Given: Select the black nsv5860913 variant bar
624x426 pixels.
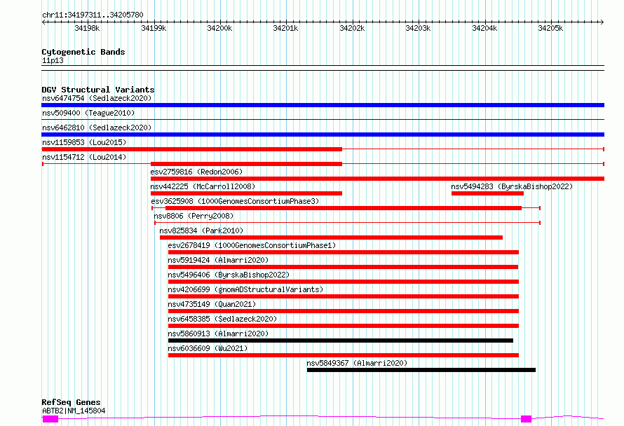Looking at the screenshot, I should click(x=341, y=341).
